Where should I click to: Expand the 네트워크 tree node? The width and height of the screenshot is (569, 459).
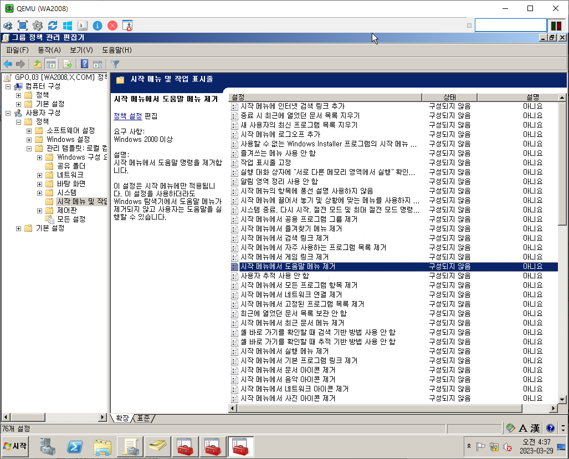tap(39, 175)
